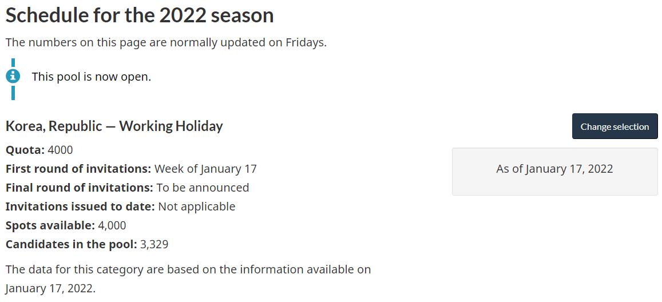Image resolution: width=662 pixels, height=302 pixels.
Task: Click the Candidates in the pool label
Action: point(72,244)
